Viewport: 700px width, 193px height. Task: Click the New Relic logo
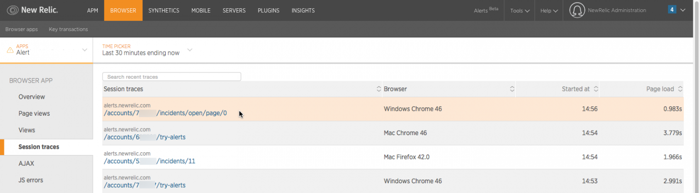pos(32,10)
